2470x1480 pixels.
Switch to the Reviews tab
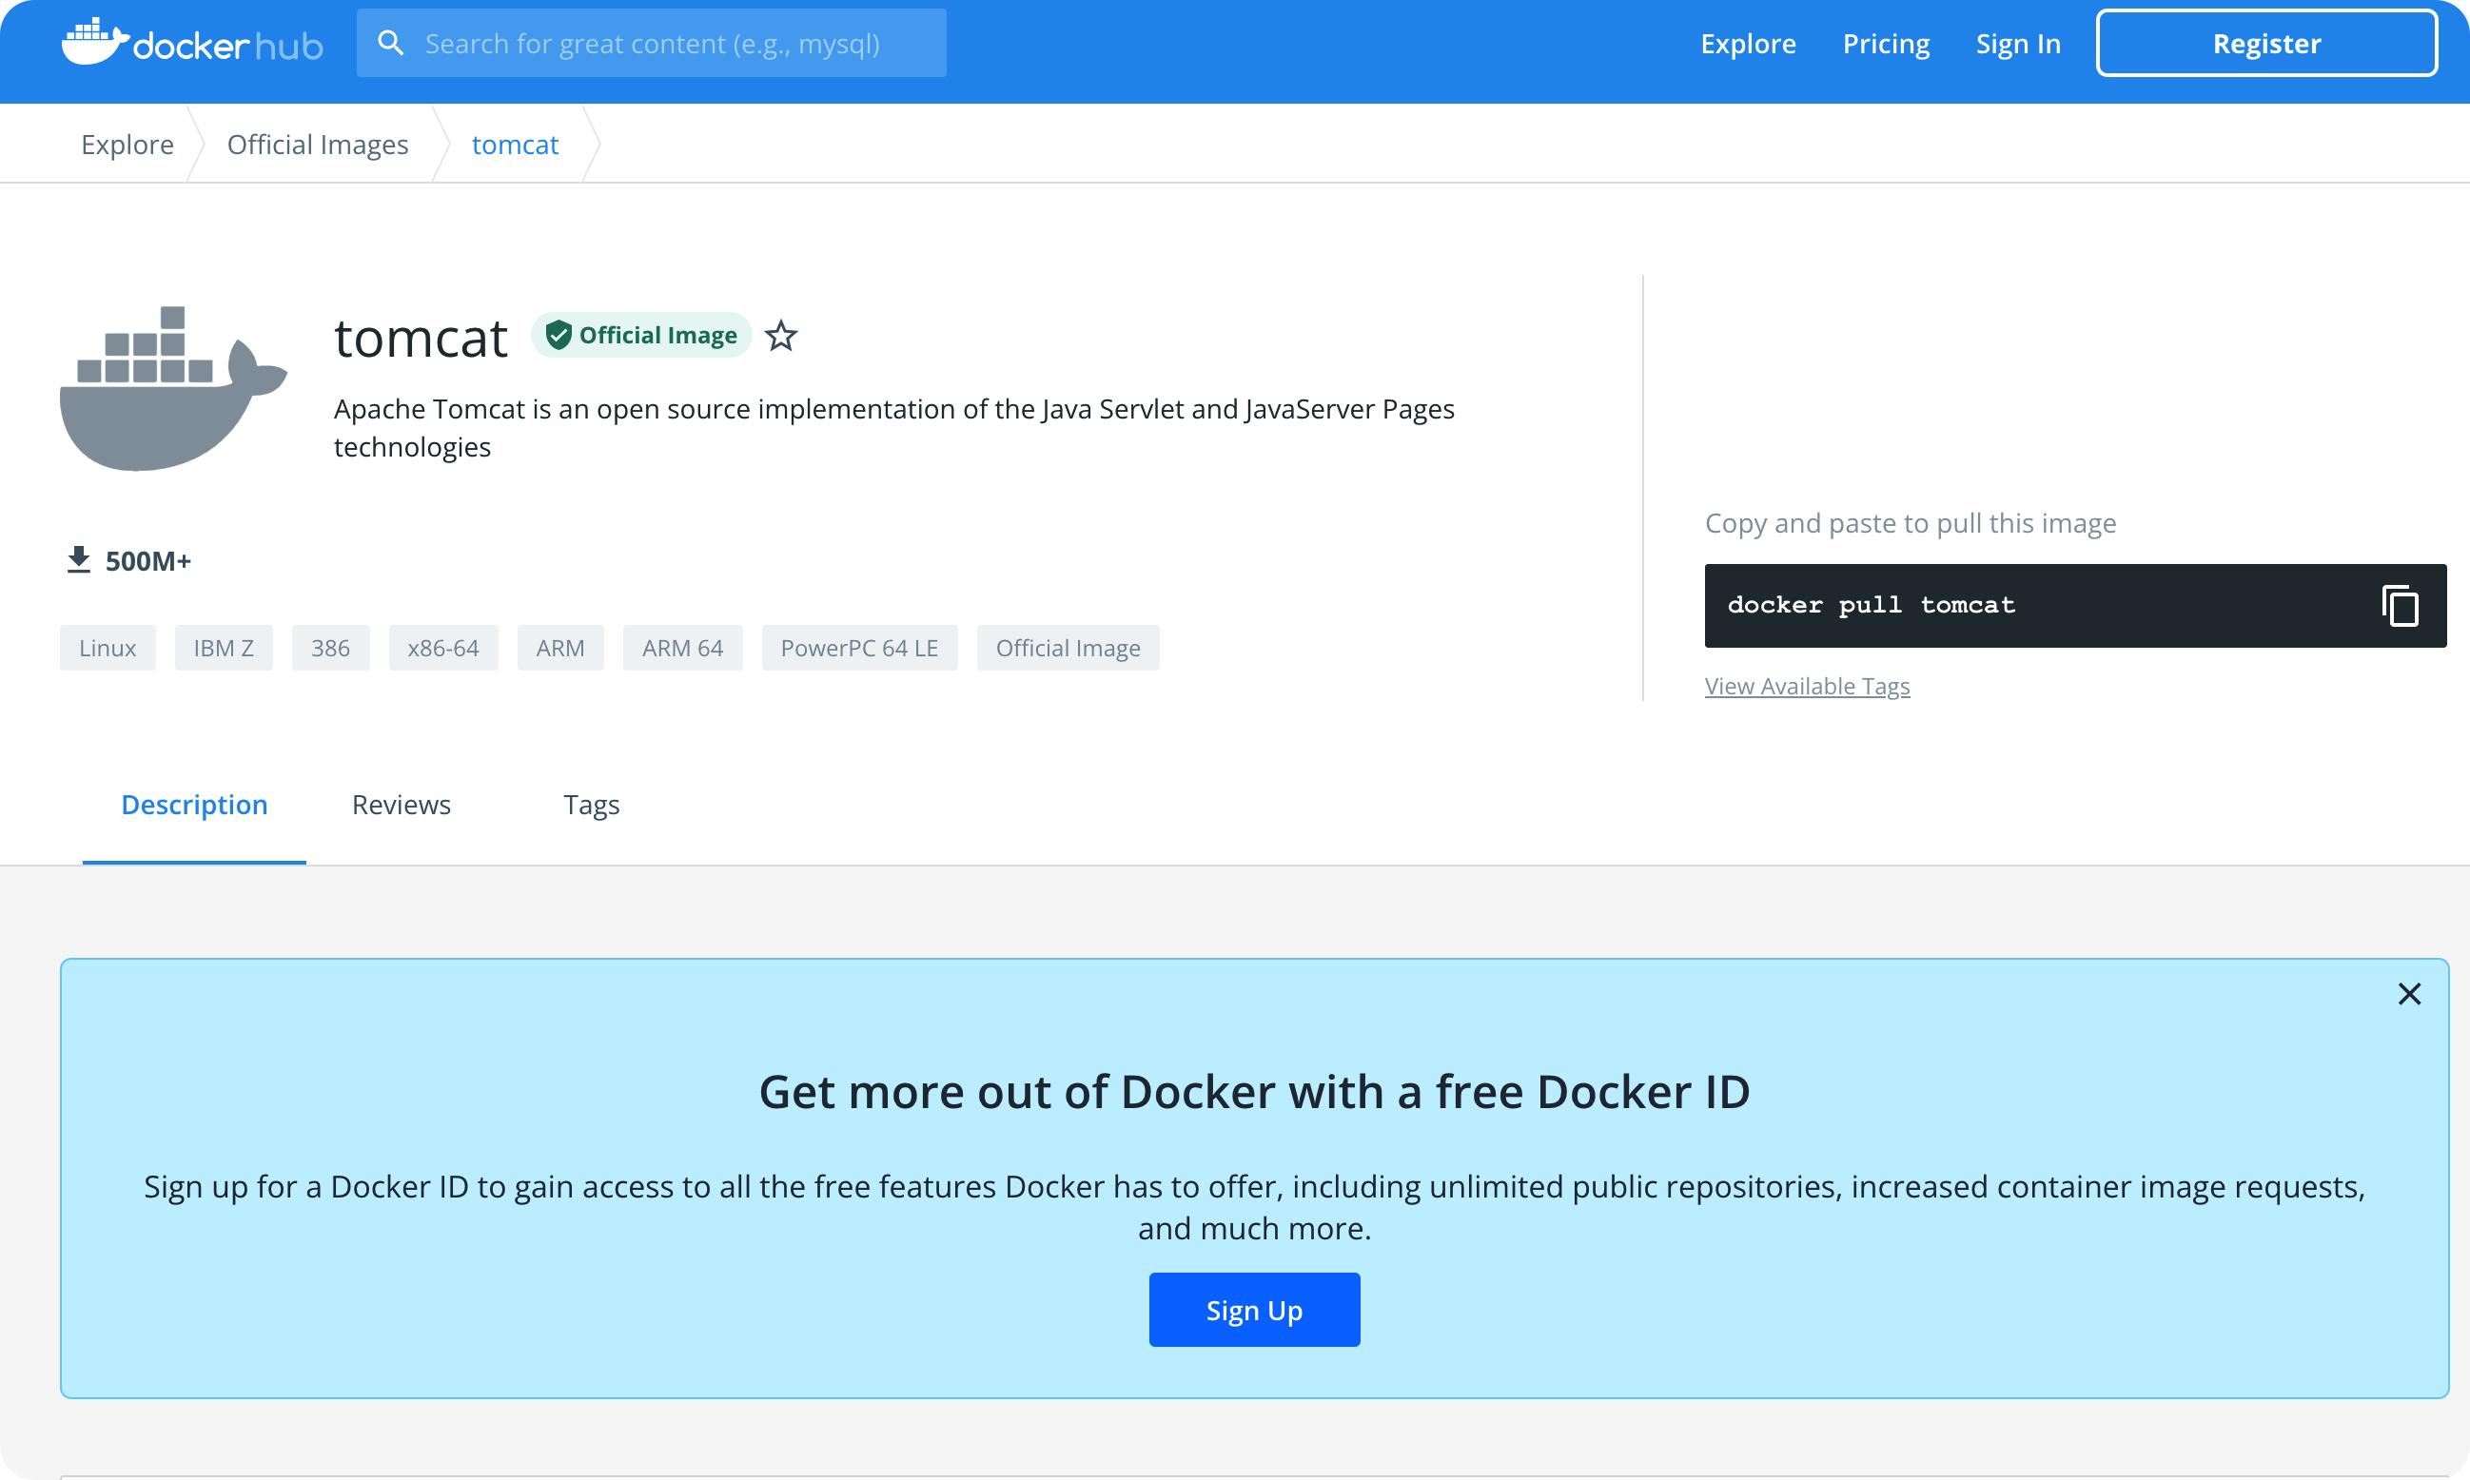pos(401,805)
